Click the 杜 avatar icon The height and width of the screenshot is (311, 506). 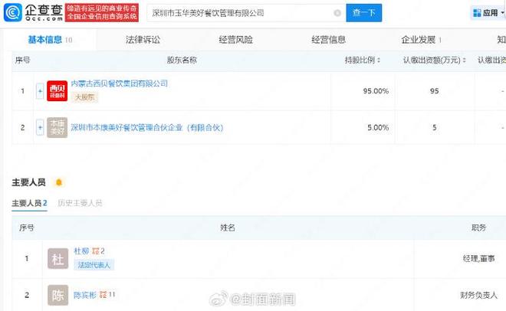[x=58, y=258]
